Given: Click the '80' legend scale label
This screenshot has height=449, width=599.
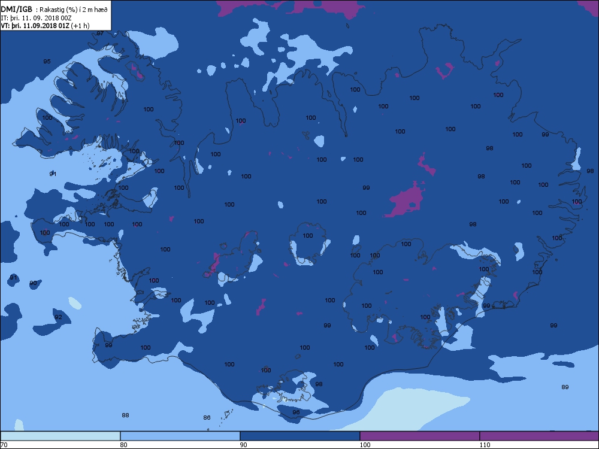Looking at the screenshot, I should tap(123, 445).
